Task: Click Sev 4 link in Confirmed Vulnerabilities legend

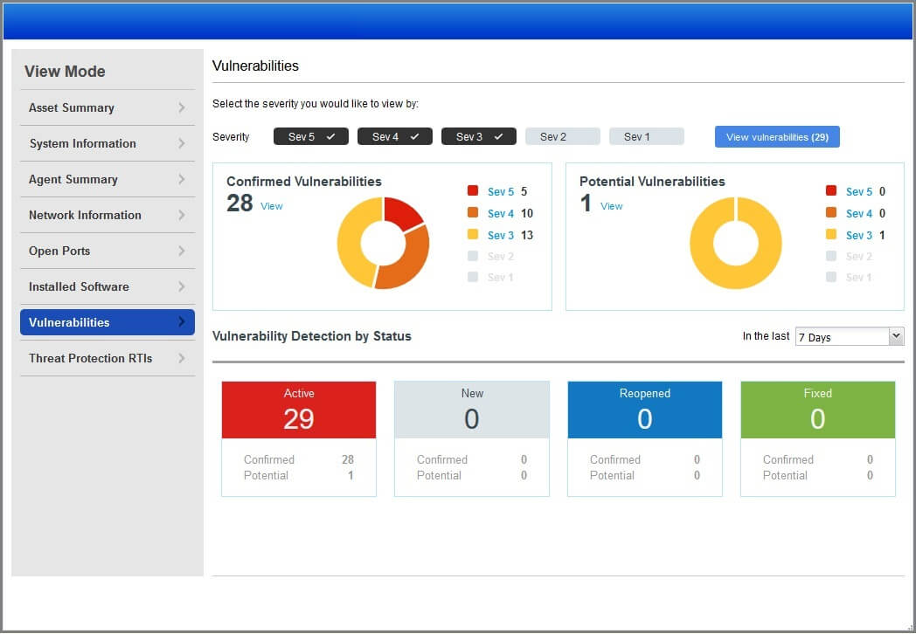Action: [x=501, y=214]
